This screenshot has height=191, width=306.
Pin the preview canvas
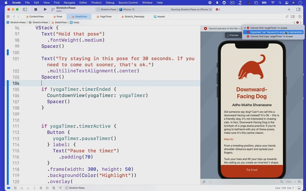pyautogui.click(x=204, y=182)
